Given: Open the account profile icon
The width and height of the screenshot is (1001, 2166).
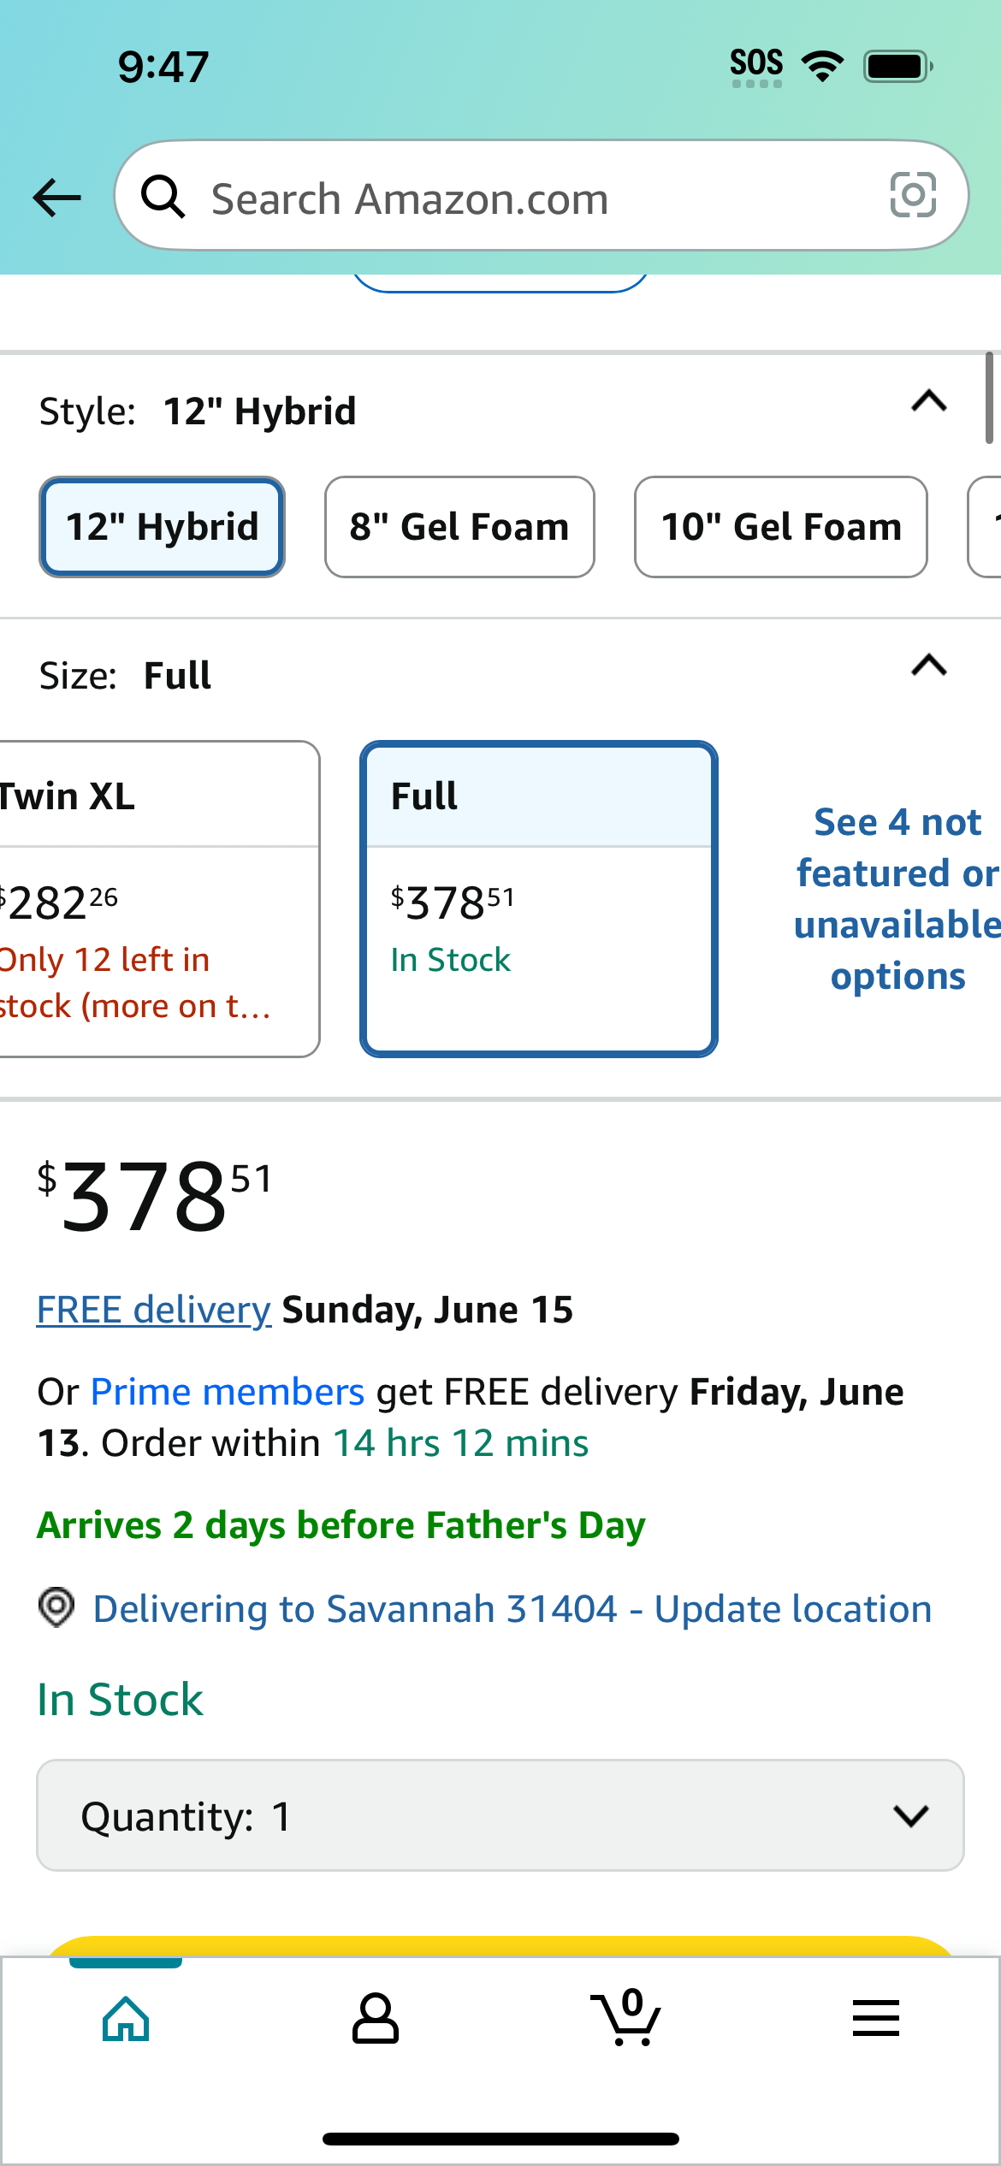Looking at the screenshot, I should coord(376,2019).
